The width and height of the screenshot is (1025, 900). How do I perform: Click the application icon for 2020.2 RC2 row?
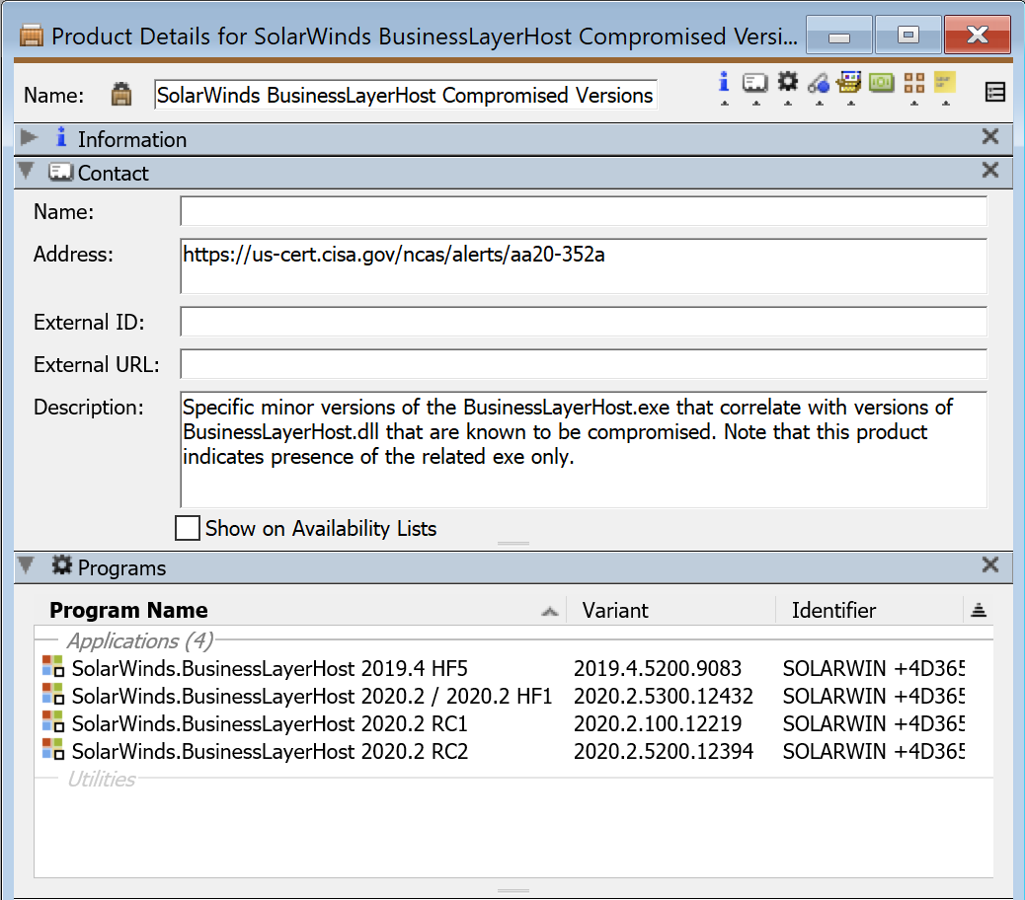pos(53,750)
